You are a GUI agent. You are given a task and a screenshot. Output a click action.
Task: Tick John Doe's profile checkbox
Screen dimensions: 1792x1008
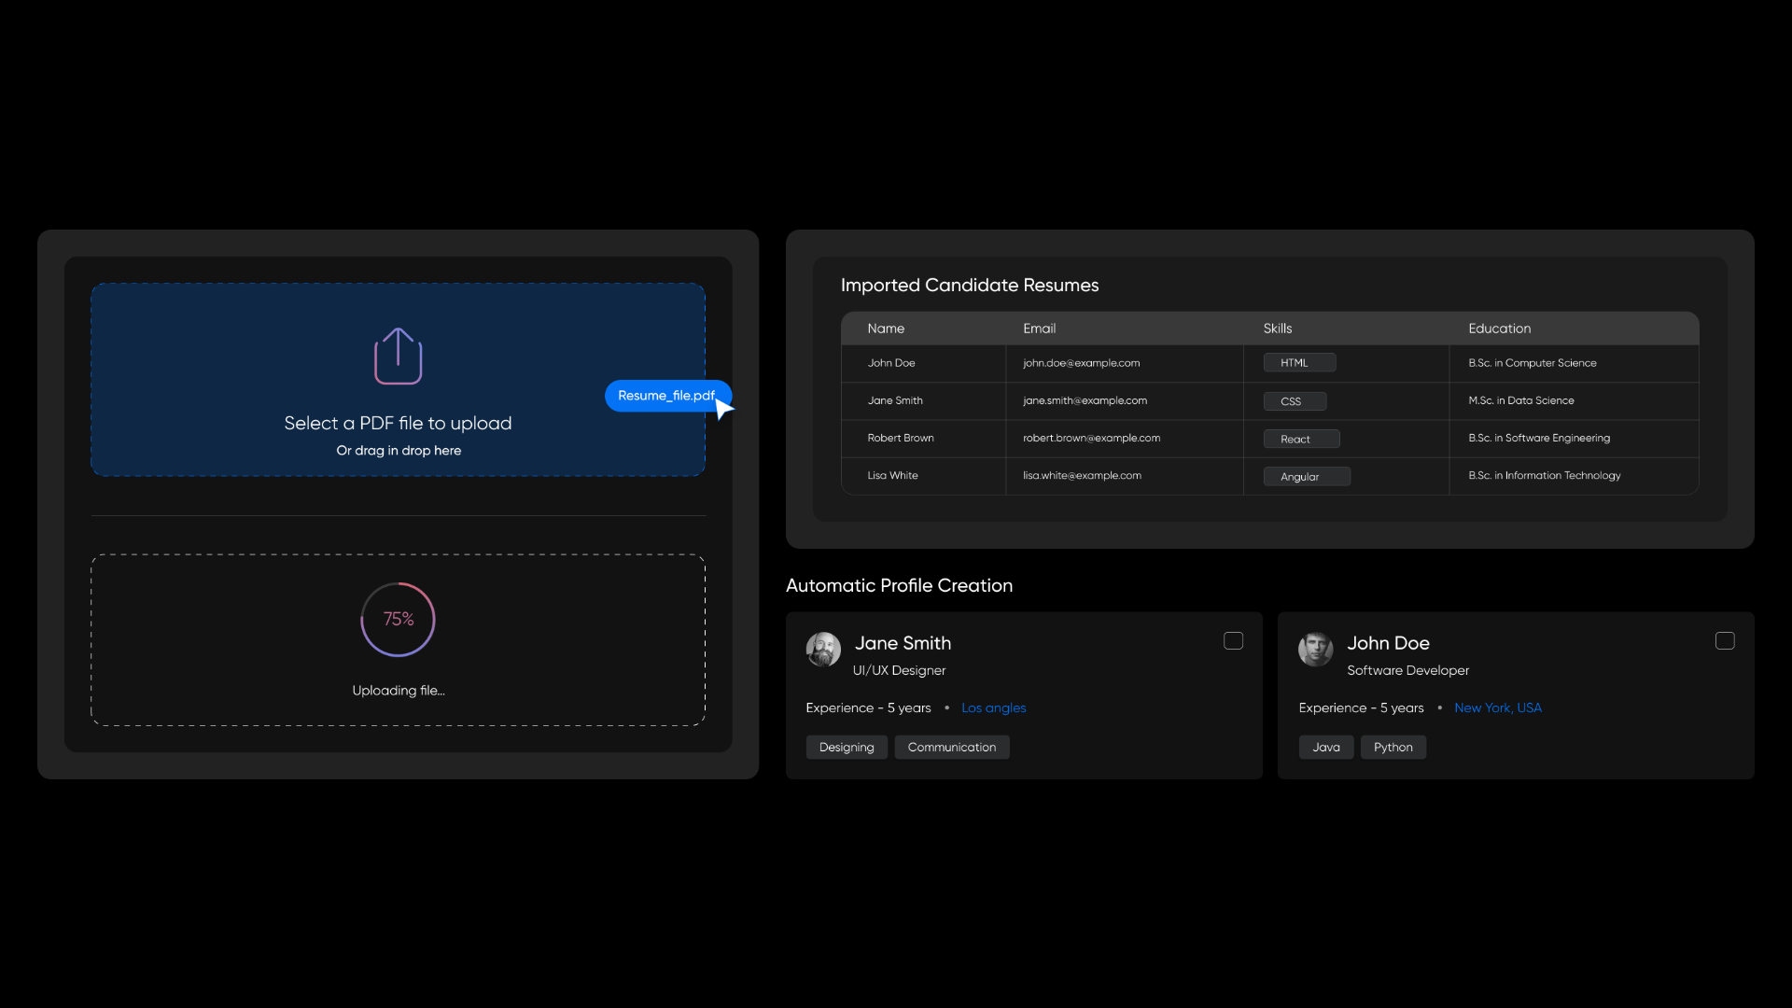(1725, 641)
